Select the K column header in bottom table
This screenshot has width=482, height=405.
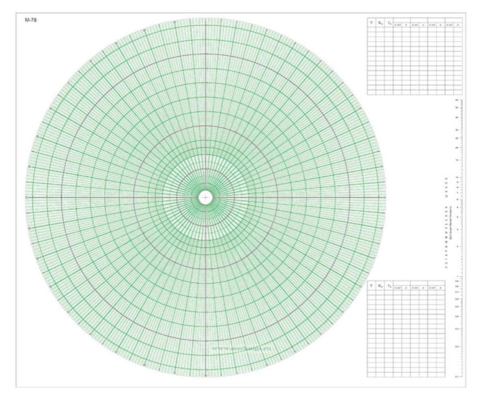[x=380, y=286]
